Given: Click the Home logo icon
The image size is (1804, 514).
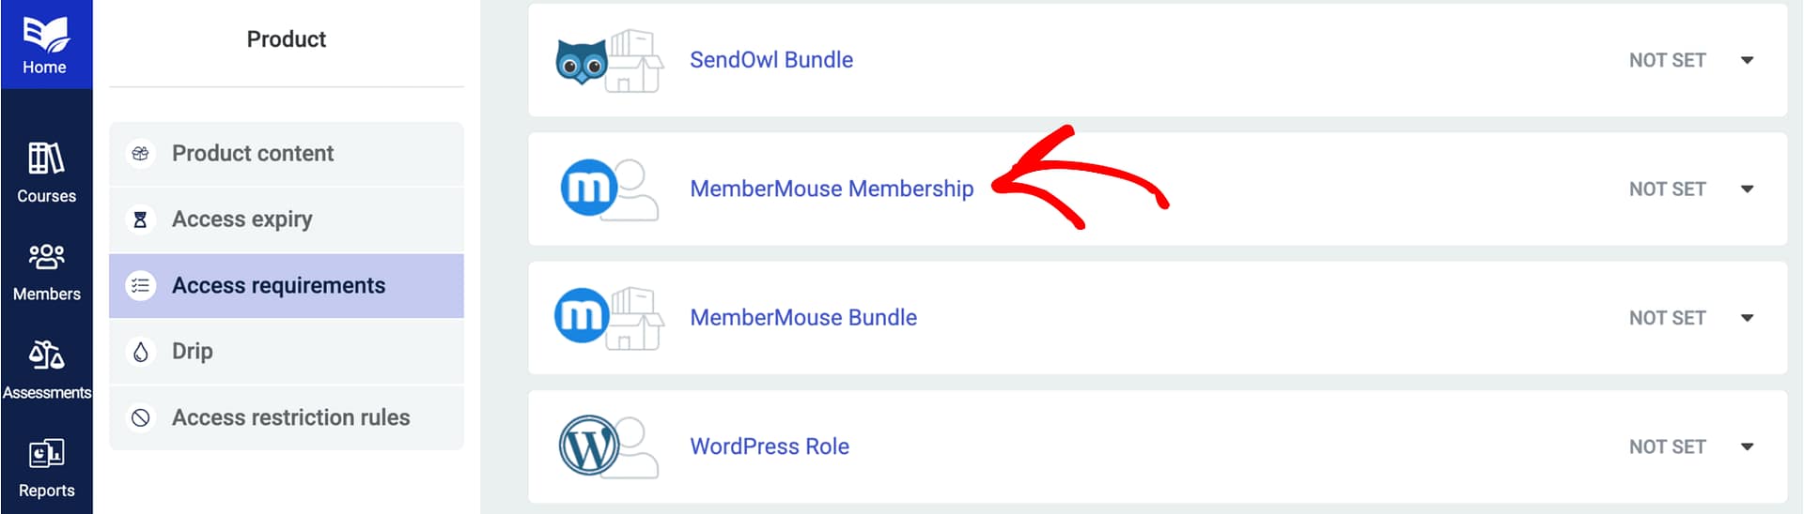Looking at the screenshot, I should pos(45,35).
